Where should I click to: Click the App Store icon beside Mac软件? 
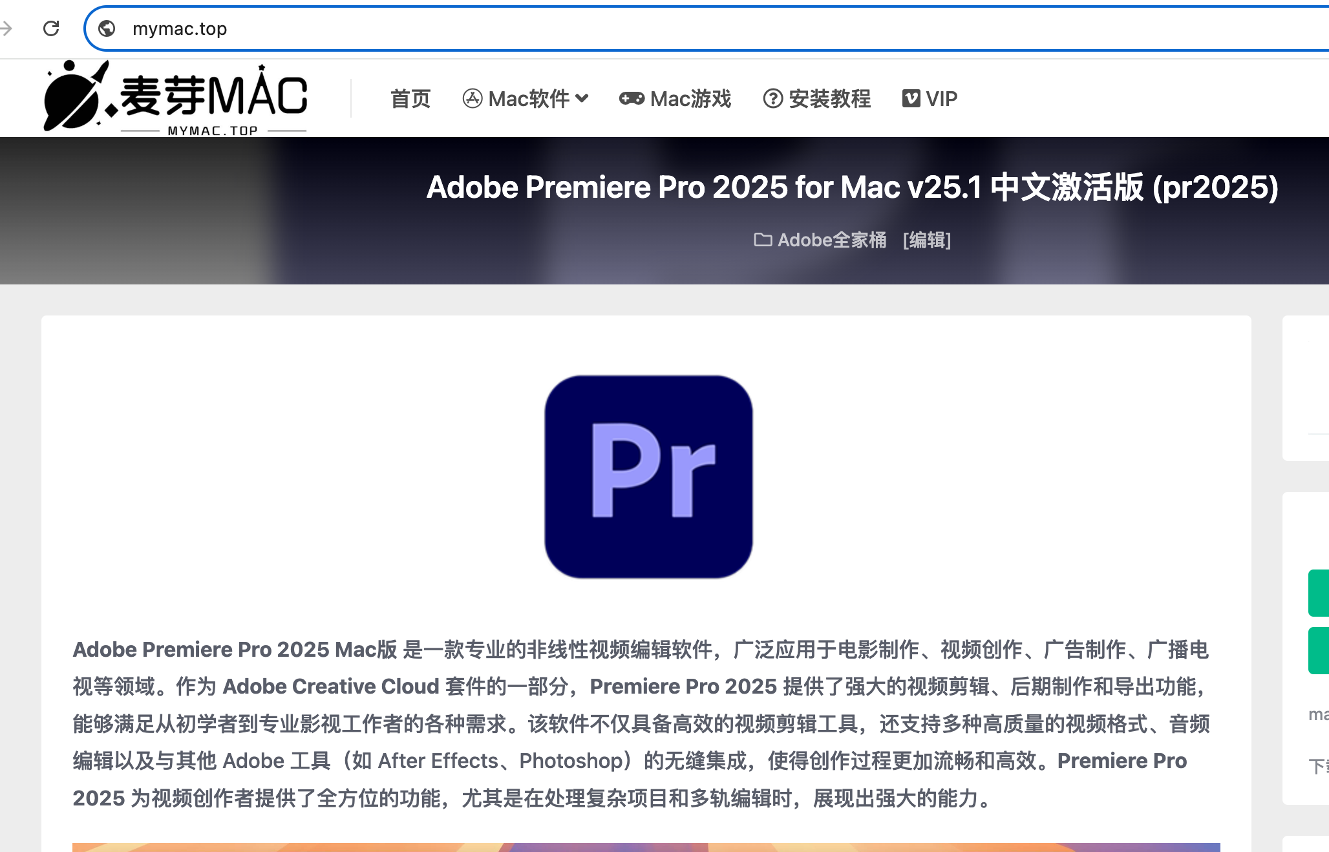473,99
